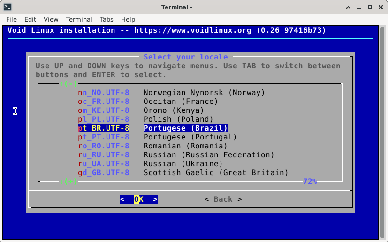Select the pl_PL.UTF-8 Polish locale
Viewport: 388px width, 242px height.
coord(145,119)
